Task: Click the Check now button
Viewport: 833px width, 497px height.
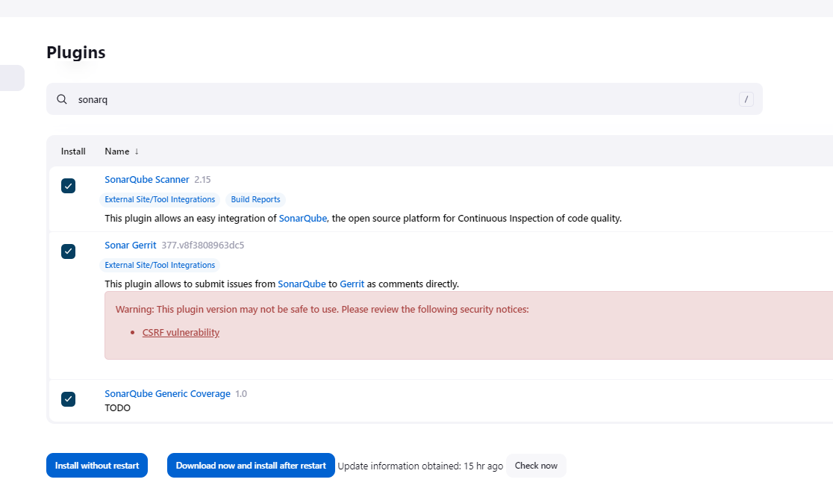Action: click(x=536, y=466)
